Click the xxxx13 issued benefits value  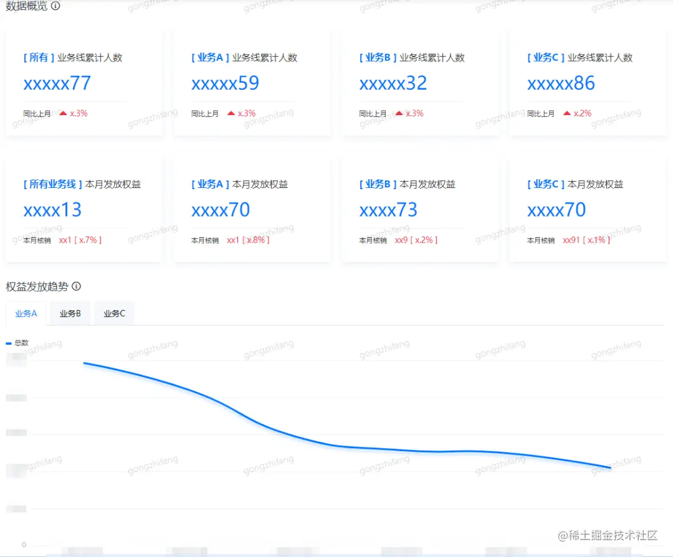pos(52,210)
